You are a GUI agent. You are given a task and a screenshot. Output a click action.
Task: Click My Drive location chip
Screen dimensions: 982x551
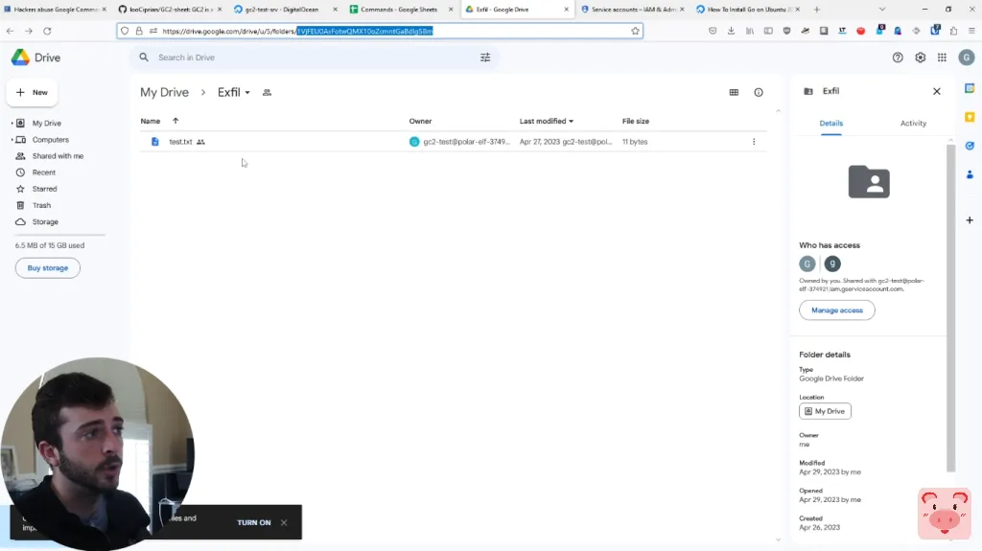(825, 411)
